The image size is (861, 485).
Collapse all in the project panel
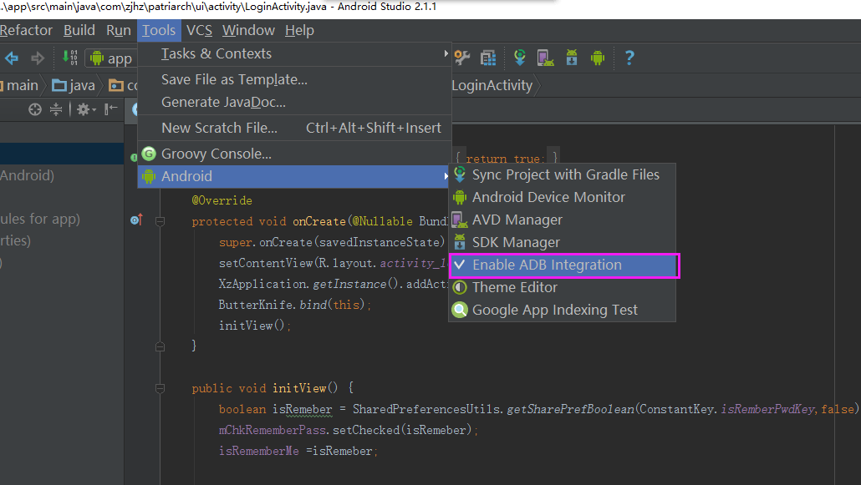click(x=56, y=109)
